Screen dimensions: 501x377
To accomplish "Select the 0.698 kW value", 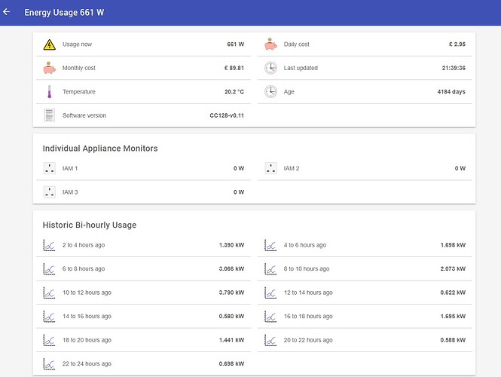I will 231,364.
